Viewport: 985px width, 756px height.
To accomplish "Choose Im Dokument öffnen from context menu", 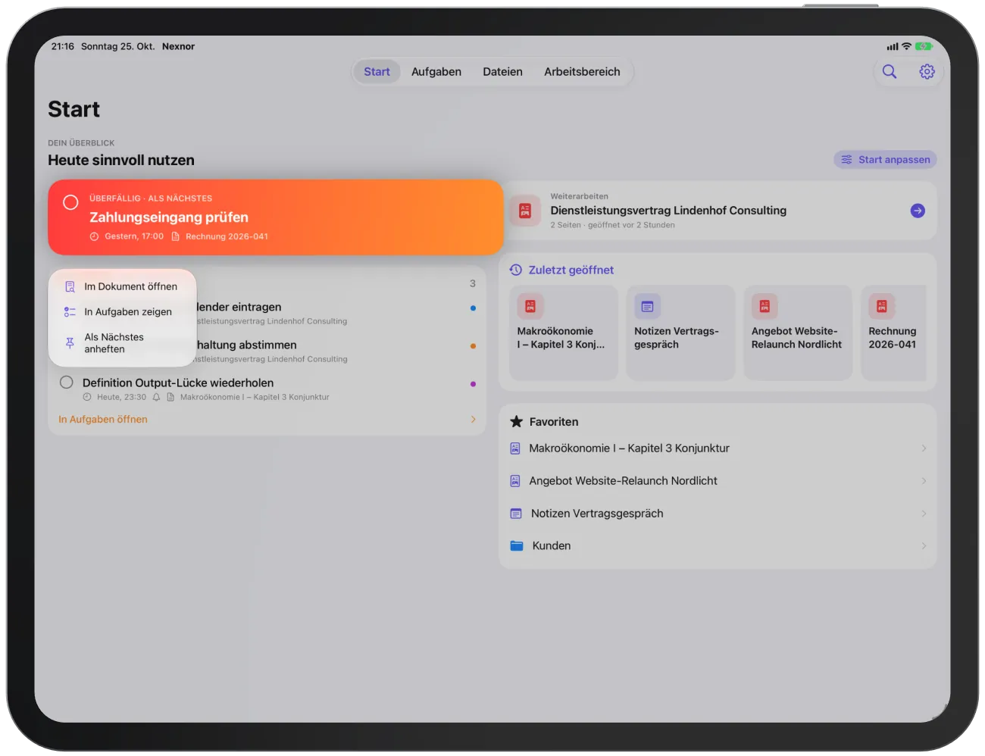I will click(123, 286).
